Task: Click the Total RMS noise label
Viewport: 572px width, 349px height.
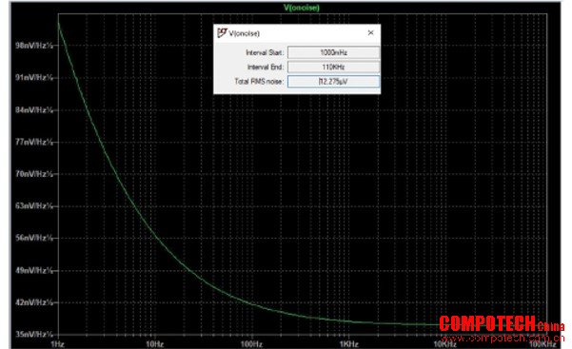Action: point(259,82)
